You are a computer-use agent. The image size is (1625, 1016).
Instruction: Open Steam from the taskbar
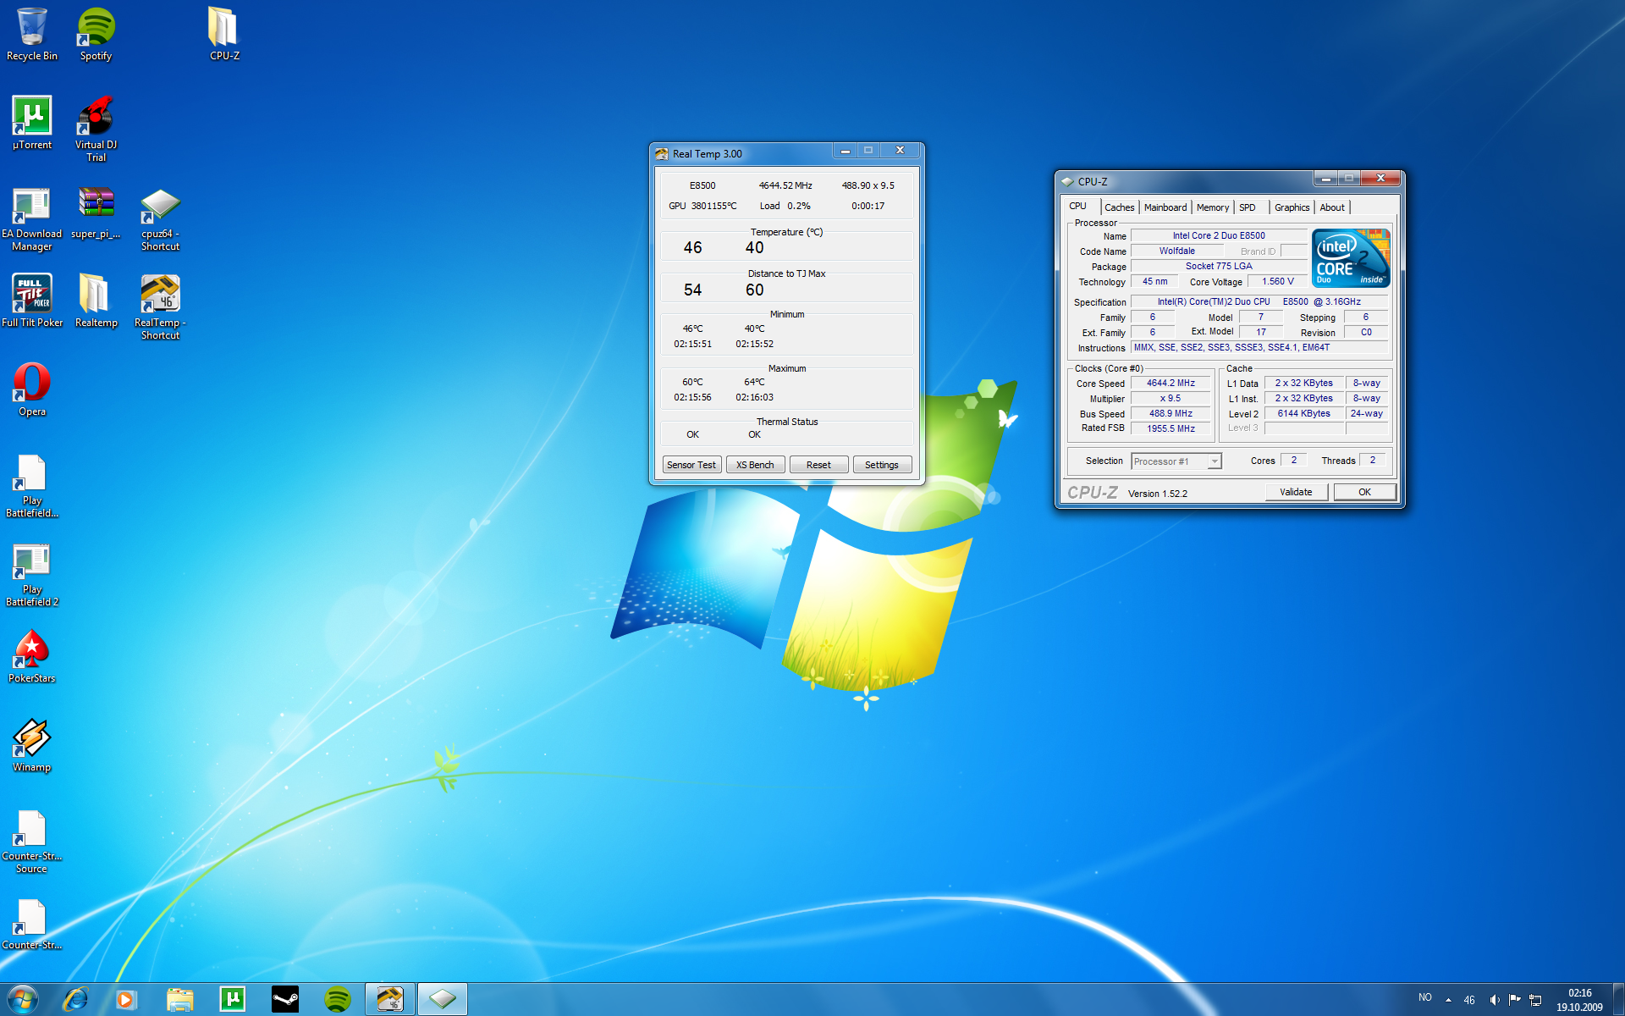pos(284,999)
